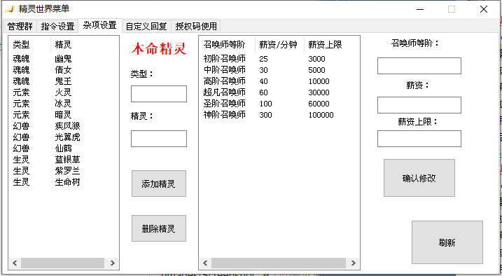This screenshot has width=502, height=276.
Task: Select the 蓝银草 row
Action: [x=64, y=160]
